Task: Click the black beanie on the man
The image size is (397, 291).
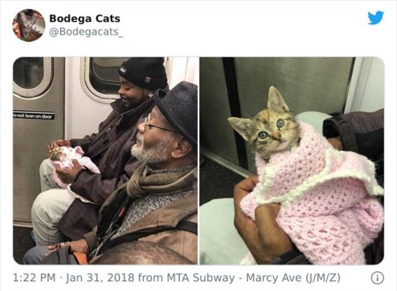Action: [x=143, y=72]
